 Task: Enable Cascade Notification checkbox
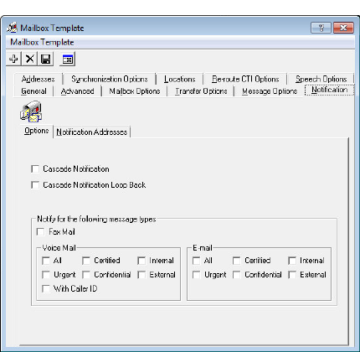tap(35, 168)
